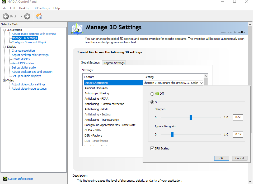Click the Ignore film grain value field
Screen dimensions: 253x184
click(238, 134)
